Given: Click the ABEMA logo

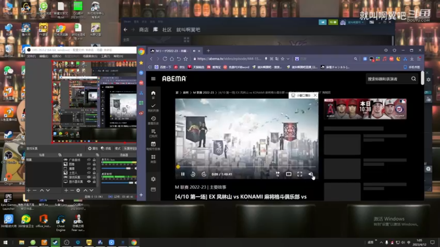Looking at the screenshot, I should coord(174,78).
